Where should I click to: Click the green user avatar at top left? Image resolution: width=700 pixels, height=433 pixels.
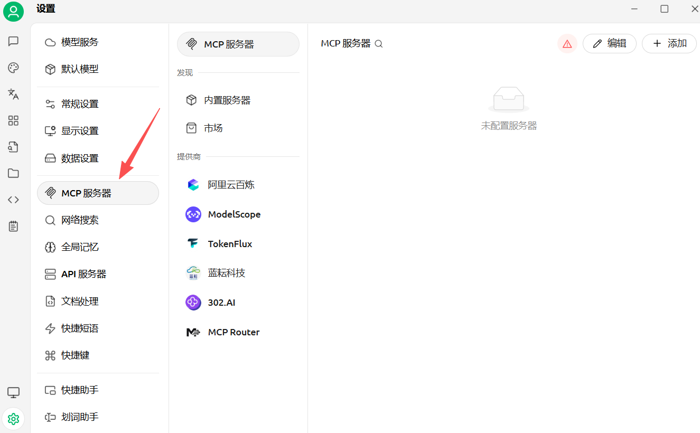click(x=13, y=11)
